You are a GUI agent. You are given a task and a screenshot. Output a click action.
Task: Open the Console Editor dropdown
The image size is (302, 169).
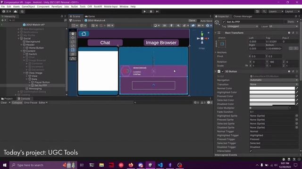point(43,103)
